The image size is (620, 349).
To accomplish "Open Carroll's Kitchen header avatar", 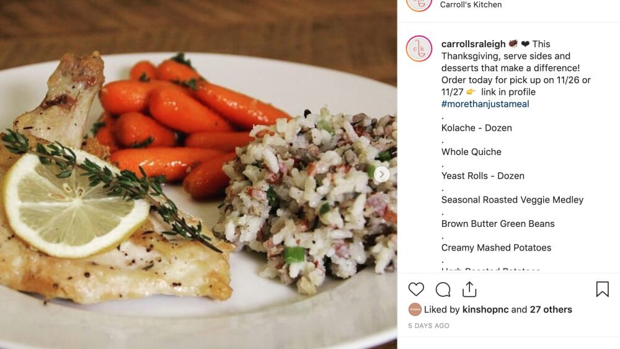I will tap(419, 4).
